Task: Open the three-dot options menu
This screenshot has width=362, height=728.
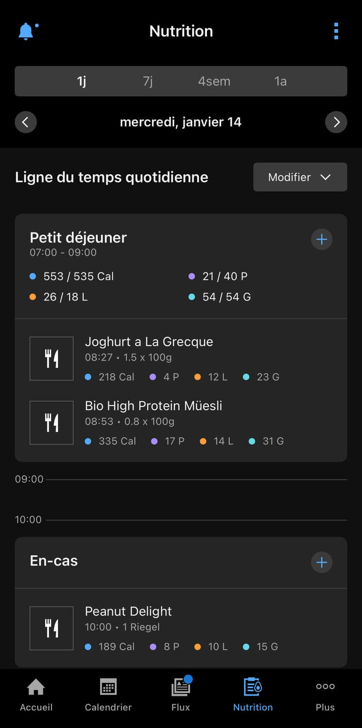Action: tap(336, 31)
